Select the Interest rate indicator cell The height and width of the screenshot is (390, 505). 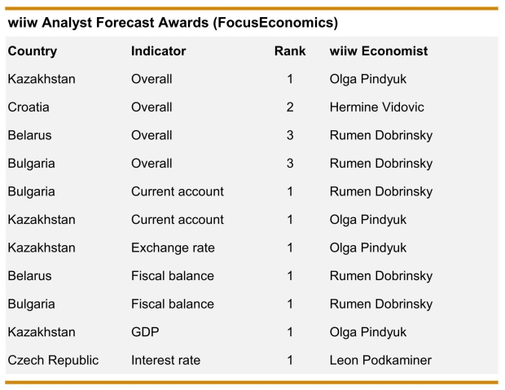tap(166, 360)
